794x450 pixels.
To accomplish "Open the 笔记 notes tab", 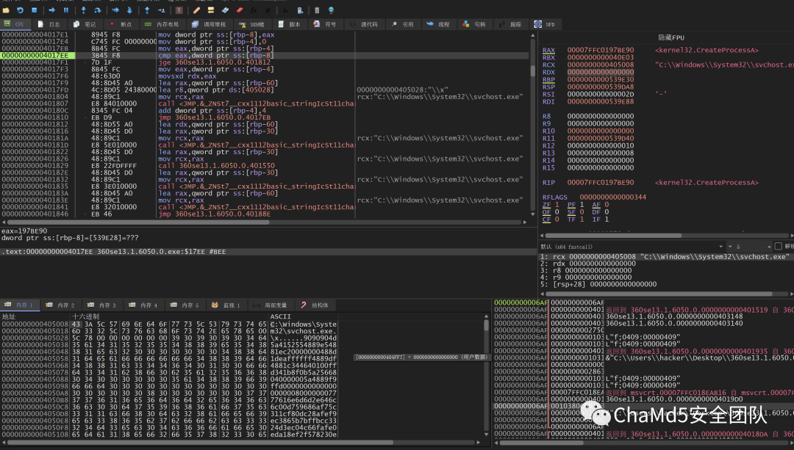I will pos(85,24).
